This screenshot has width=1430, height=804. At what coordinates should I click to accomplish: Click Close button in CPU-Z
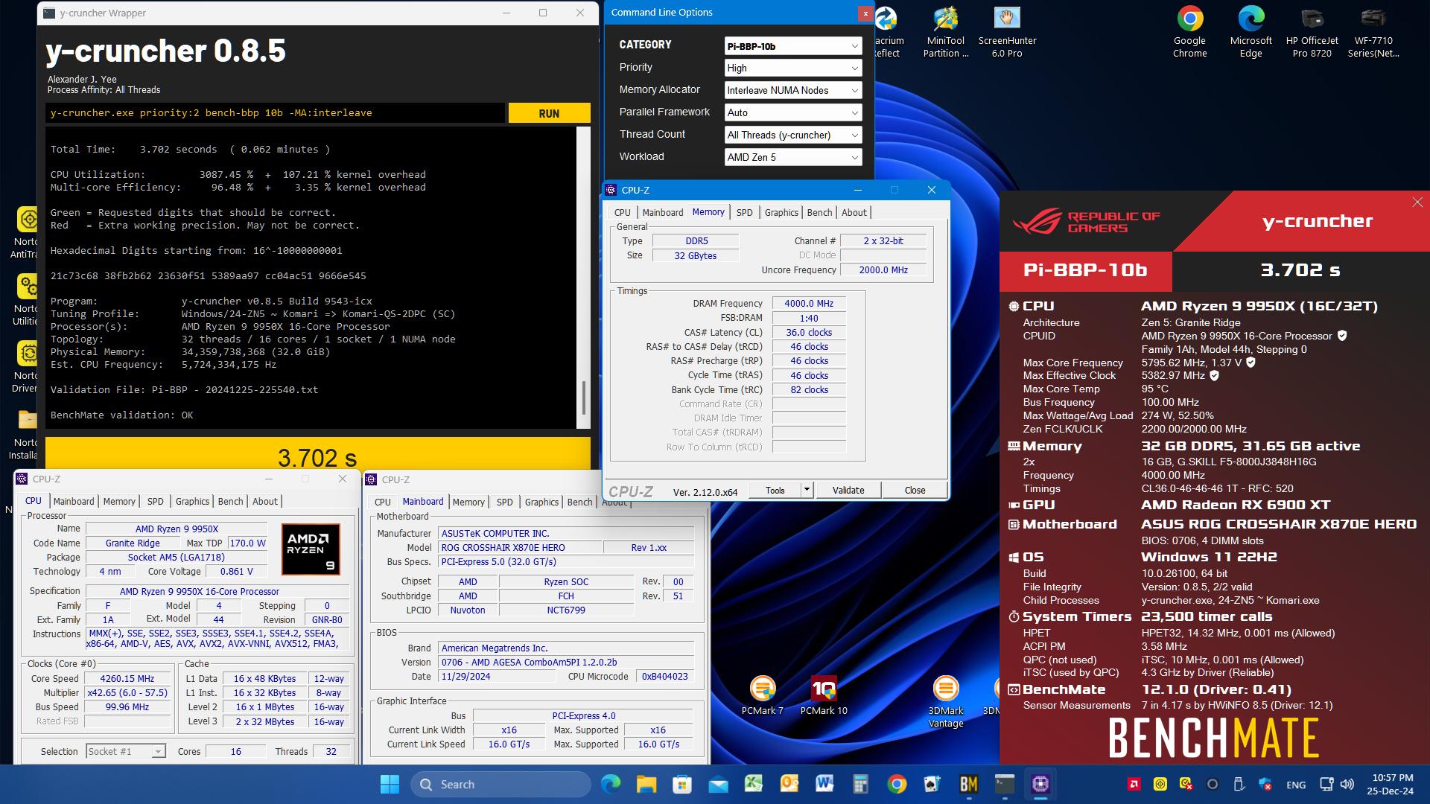click(x=915, y=490)
